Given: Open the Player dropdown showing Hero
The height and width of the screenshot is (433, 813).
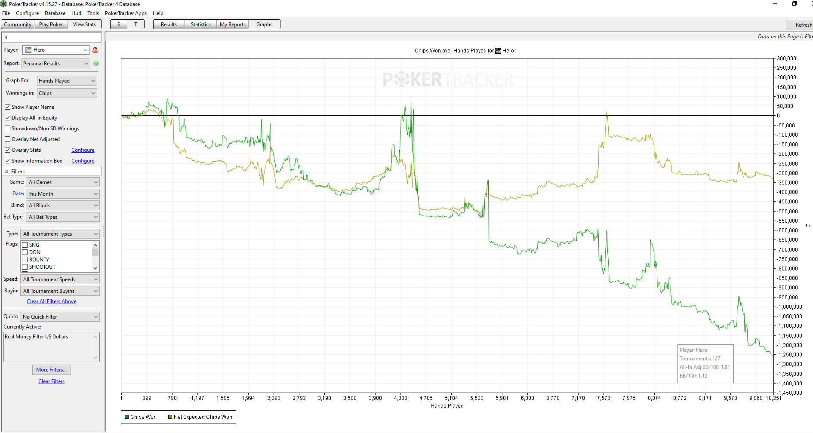Looking at the screenshot, I should (x=56, y=50).
